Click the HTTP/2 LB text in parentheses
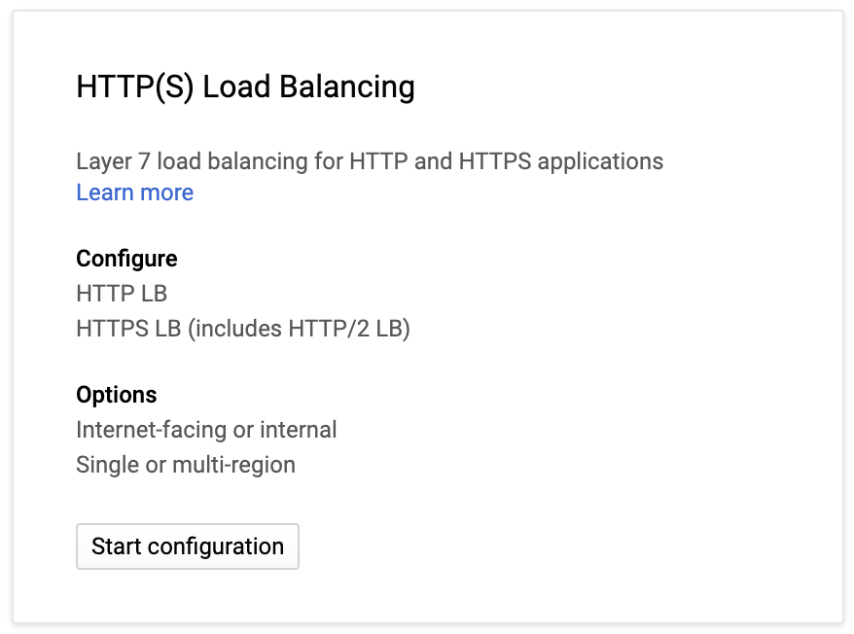The width and height of the screenshot is (854, 634). [x=346, y=329]
